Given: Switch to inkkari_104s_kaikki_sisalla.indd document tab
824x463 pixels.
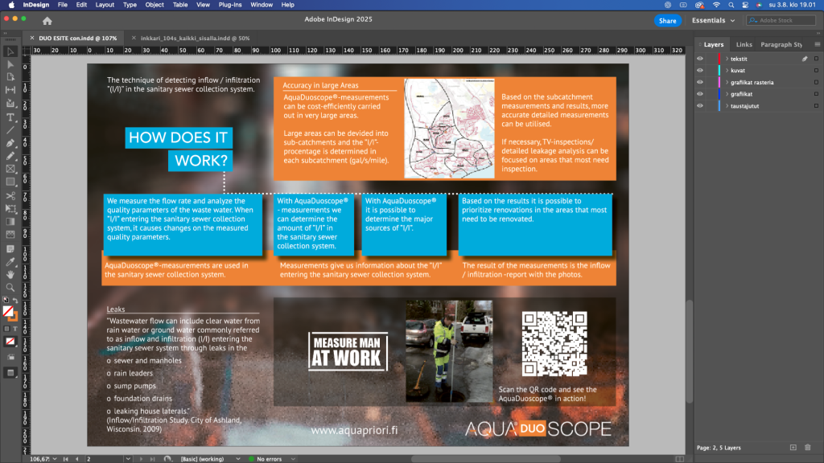Looking at the screenshot, I should (x=195, y=39).
